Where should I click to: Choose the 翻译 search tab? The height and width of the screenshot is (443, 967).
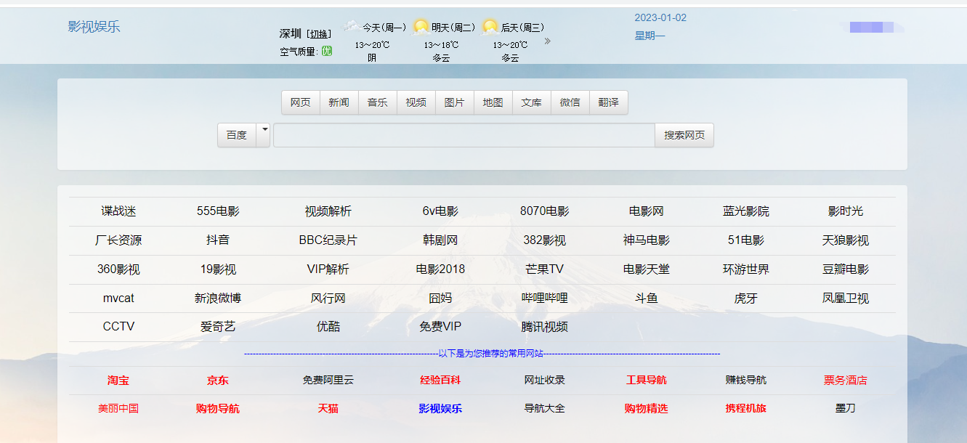coord(608,102)
